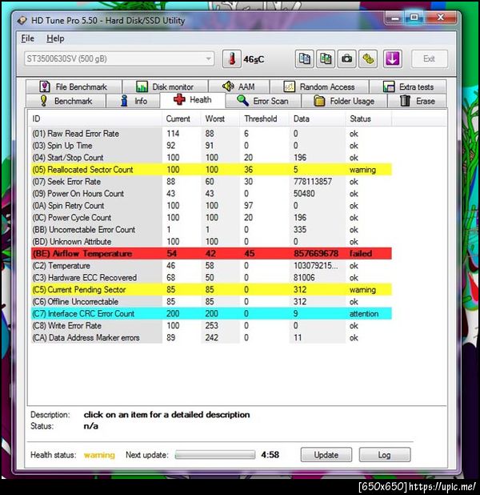Select the (04) Start/Stop Count row
Screen dimensions: 480x495
(x=211, y=158)
